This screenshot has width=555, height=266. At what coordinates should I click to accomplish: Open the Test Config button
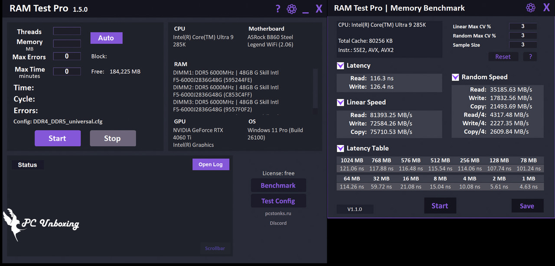click(278, 201)
